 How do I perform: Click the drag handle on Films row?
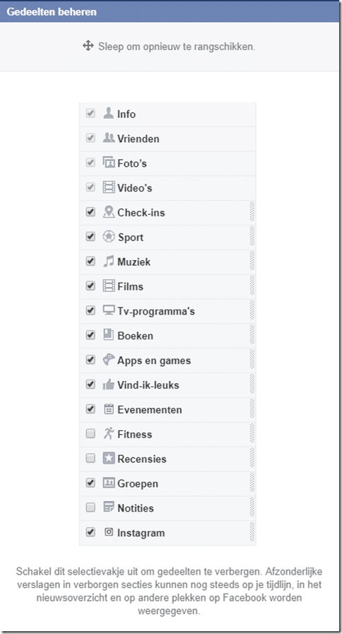click(x=252, y=286)
